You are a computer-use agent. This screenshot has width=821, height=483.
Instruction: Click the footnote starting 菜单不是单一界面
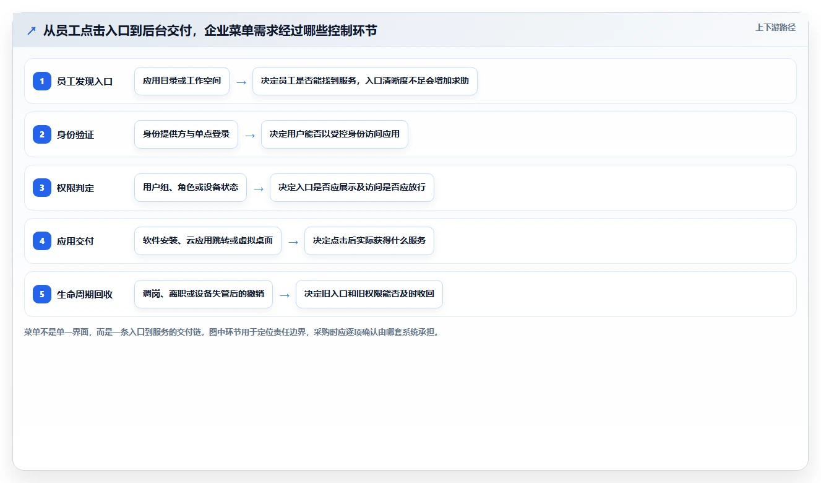233,332
